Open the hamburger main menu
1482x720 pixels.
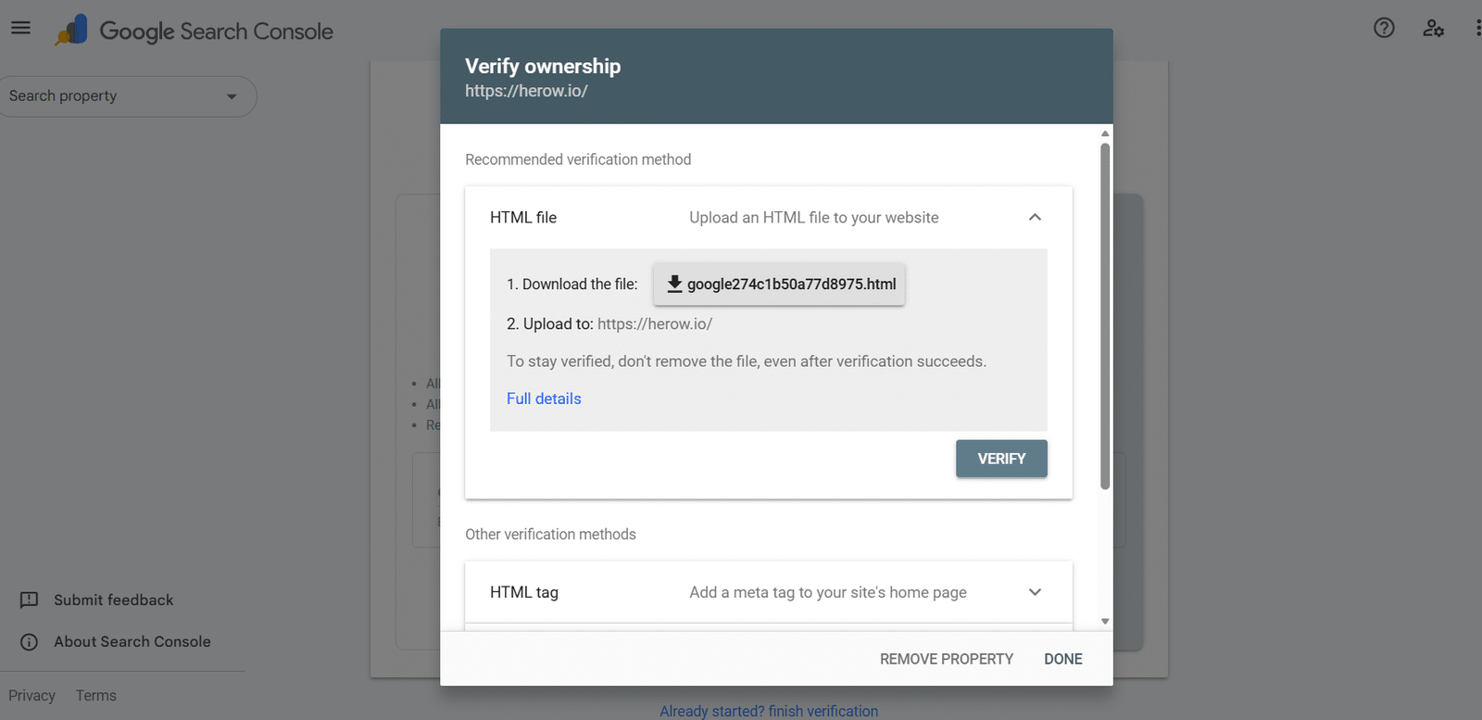(20, 28)
